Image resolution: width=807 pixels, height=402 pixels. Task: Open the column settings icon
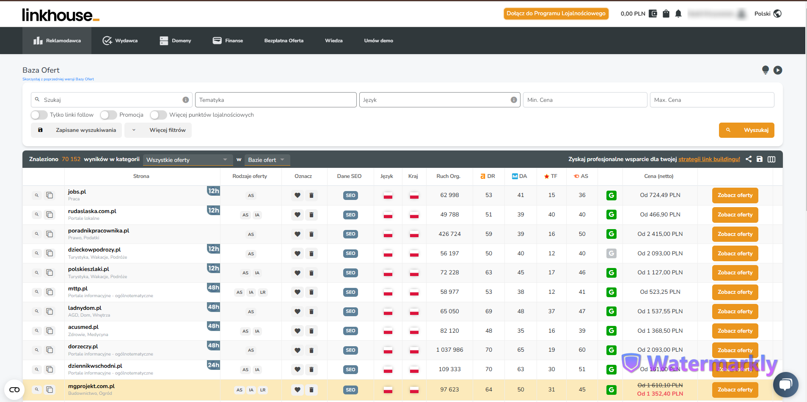771,159
